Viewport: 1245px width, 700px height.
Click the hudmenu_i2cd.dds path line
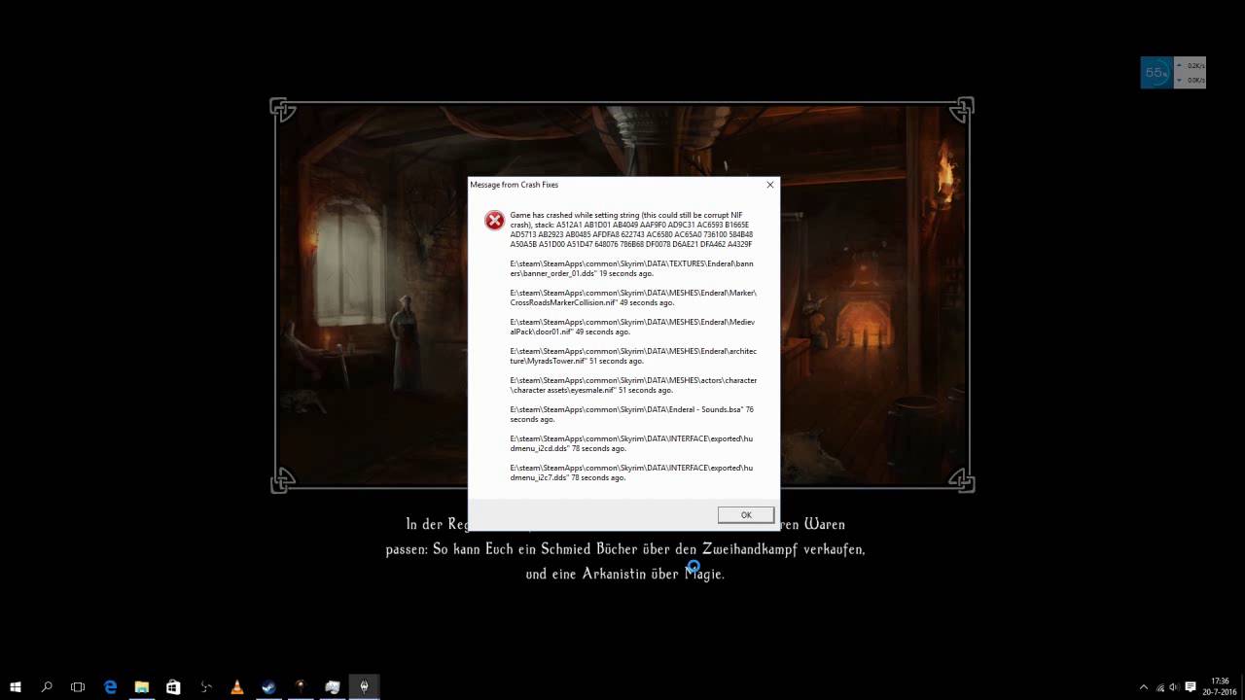pyautogui.click(x=631, y=443)
